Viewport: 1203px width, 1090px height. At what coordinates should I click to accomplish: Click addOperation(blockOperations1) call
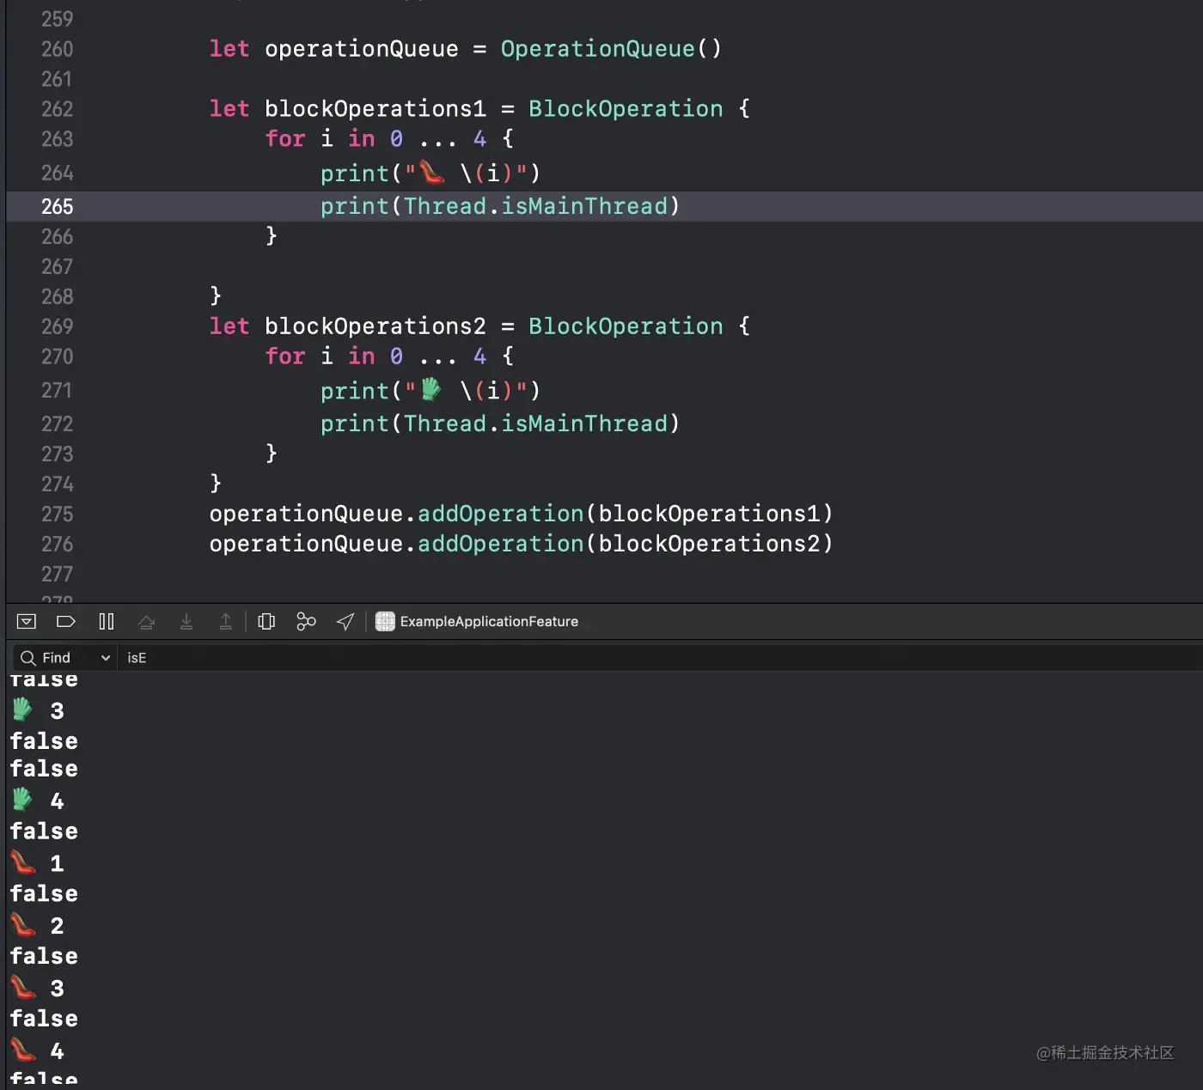pyautogui.click(x=626, y=514)
